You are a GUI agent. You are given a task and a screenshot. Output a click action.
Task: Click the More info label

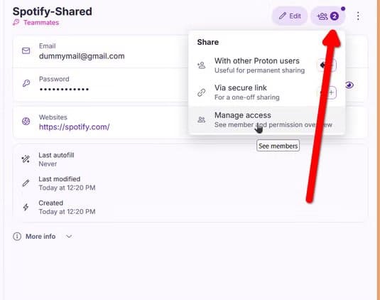40,237
